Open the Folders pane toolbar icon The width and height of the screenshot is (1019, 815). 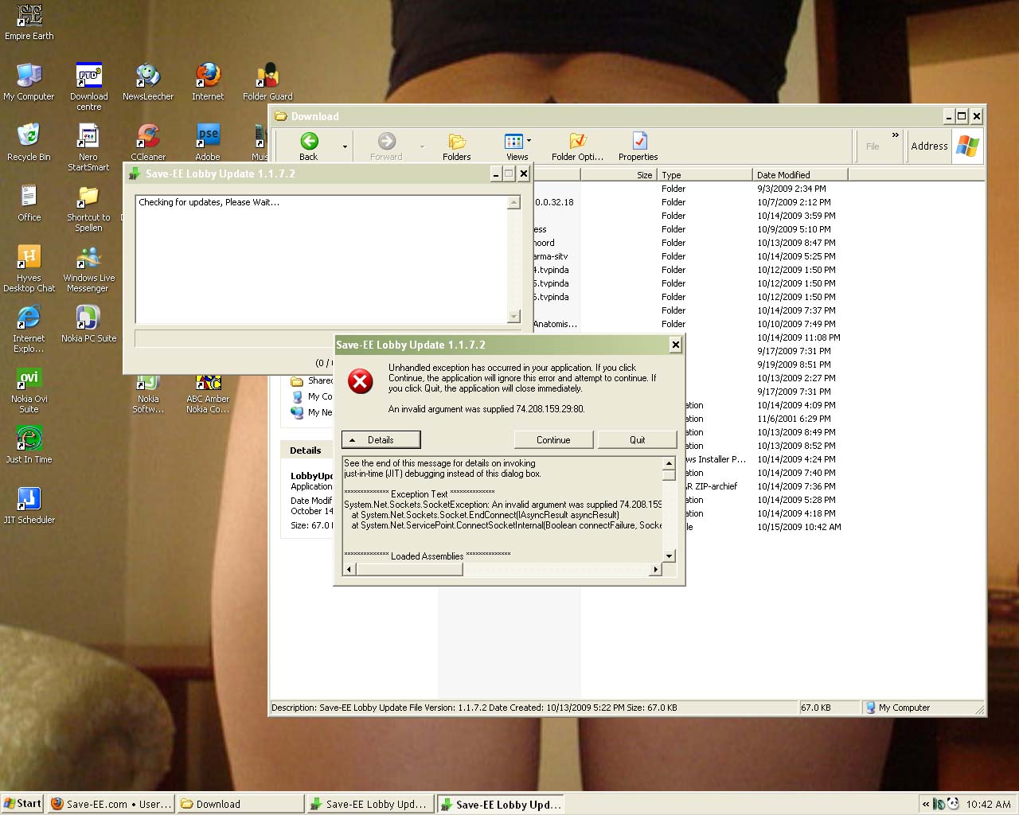coord(456,146)
